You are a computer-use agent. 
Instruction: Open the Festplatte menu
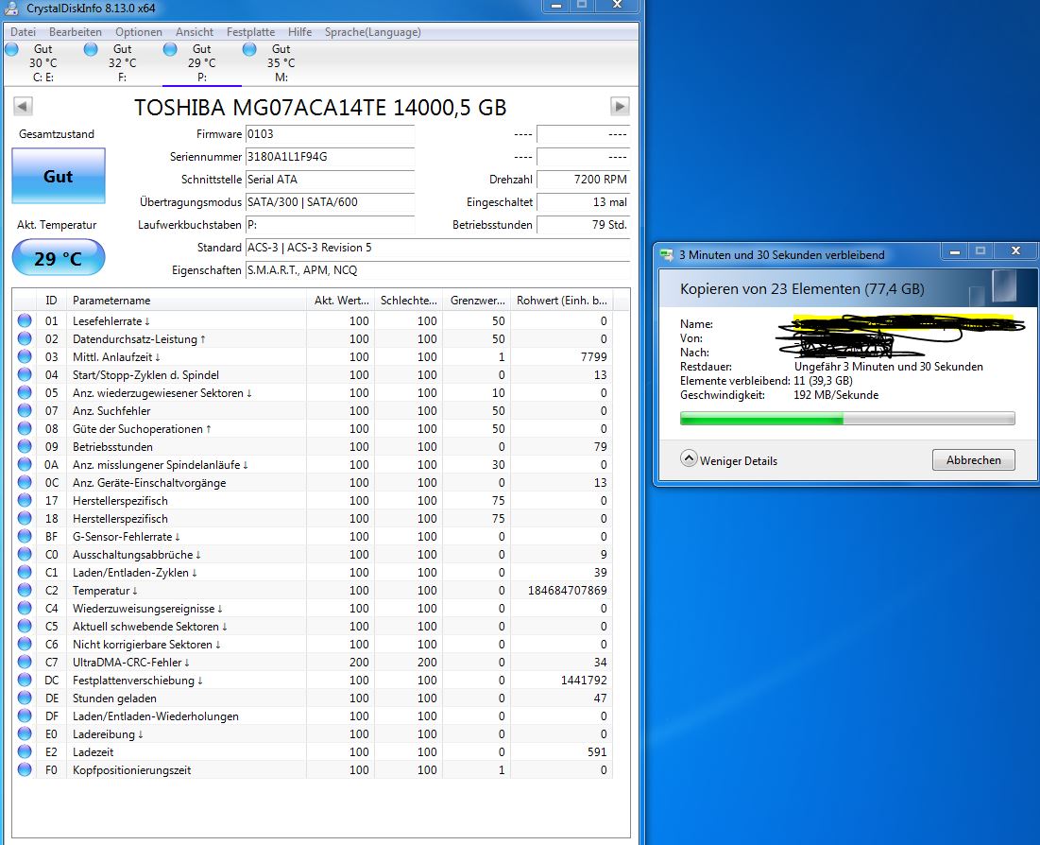(250, 32)
